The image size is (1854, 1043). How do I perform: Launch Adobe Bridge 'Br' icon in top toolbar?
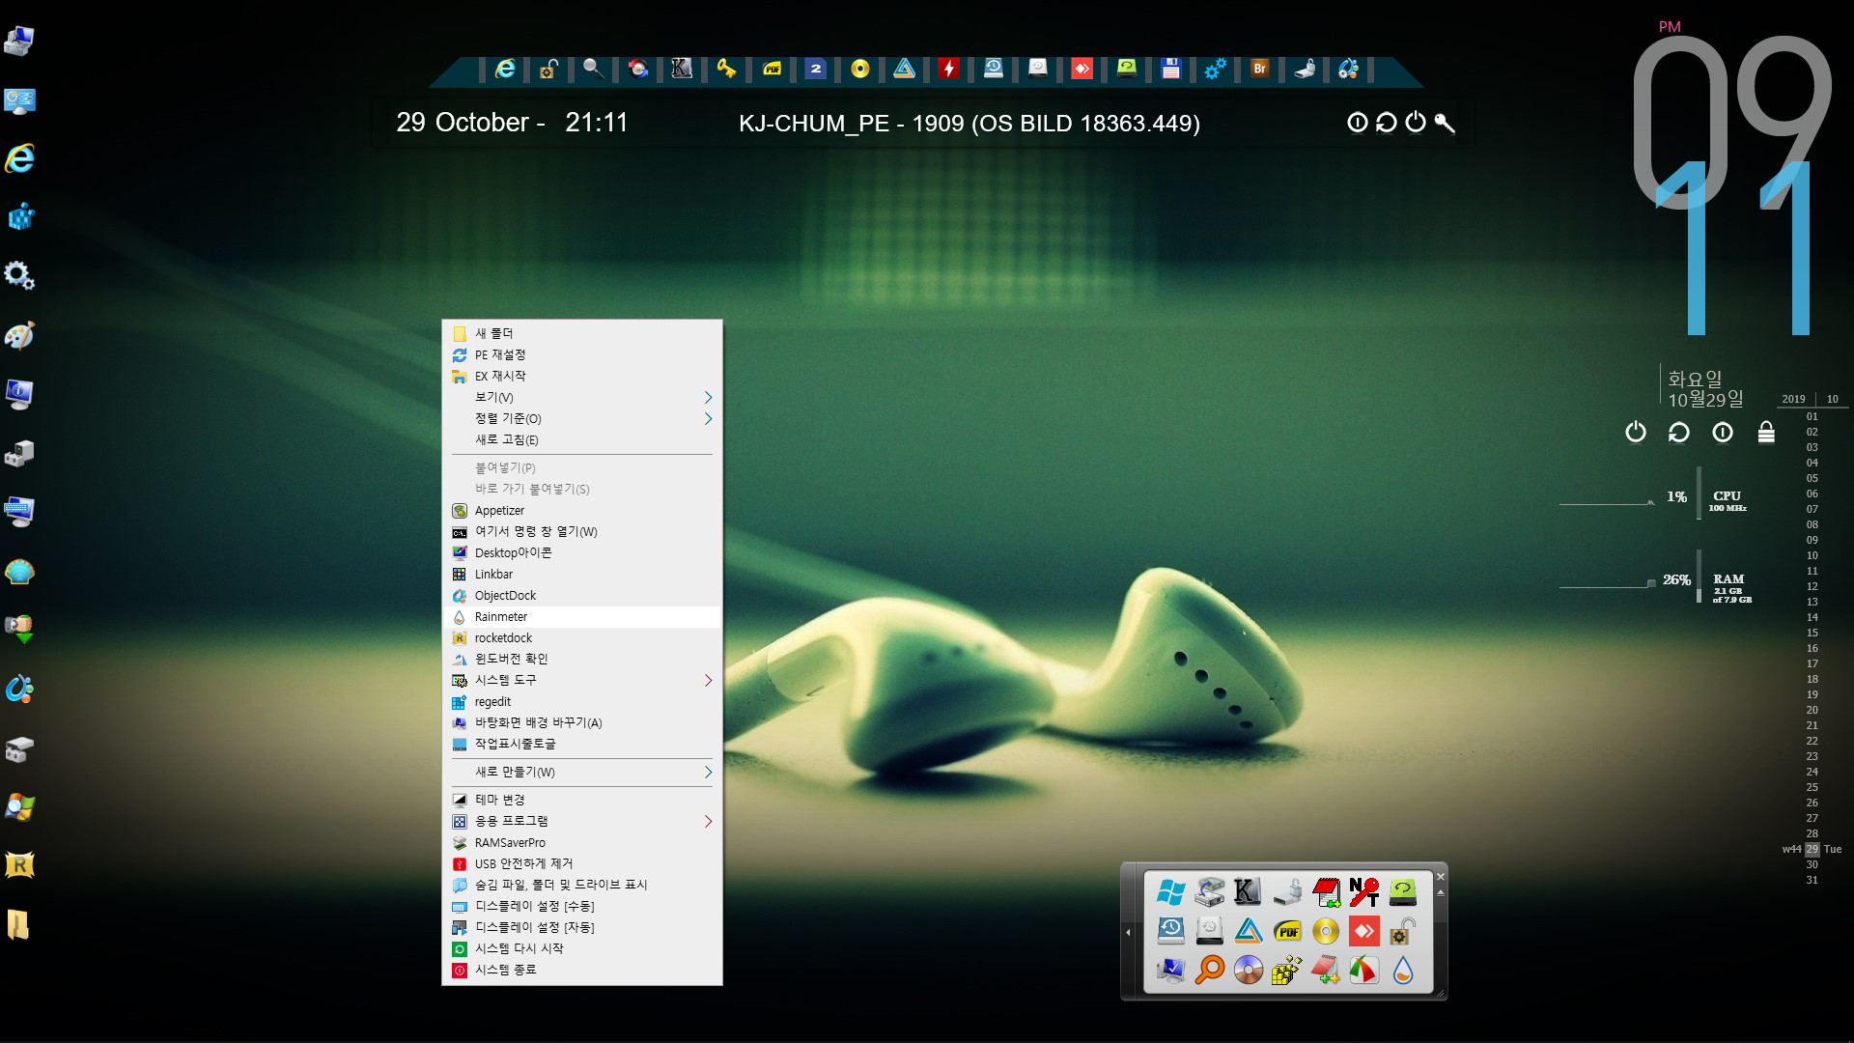point(1259,69)
